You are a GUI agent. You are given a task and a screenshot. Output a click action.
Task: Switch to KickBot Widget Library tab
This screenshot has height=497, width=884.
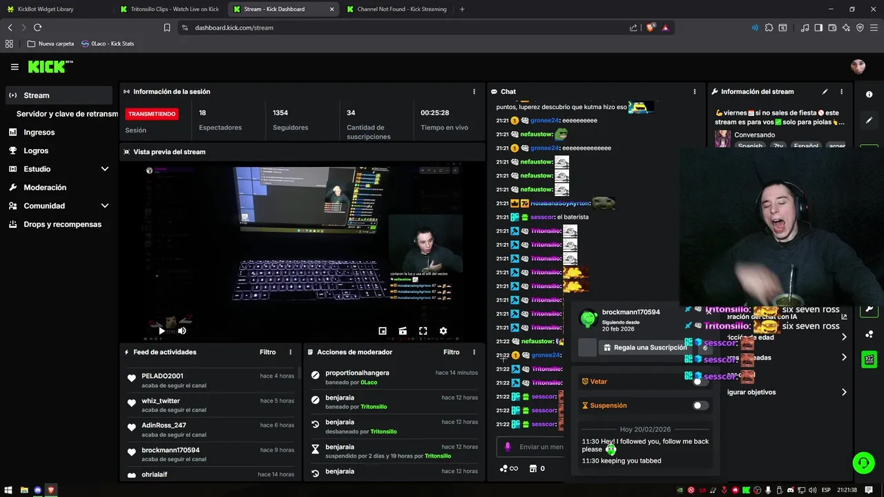[x=57, y=9]
